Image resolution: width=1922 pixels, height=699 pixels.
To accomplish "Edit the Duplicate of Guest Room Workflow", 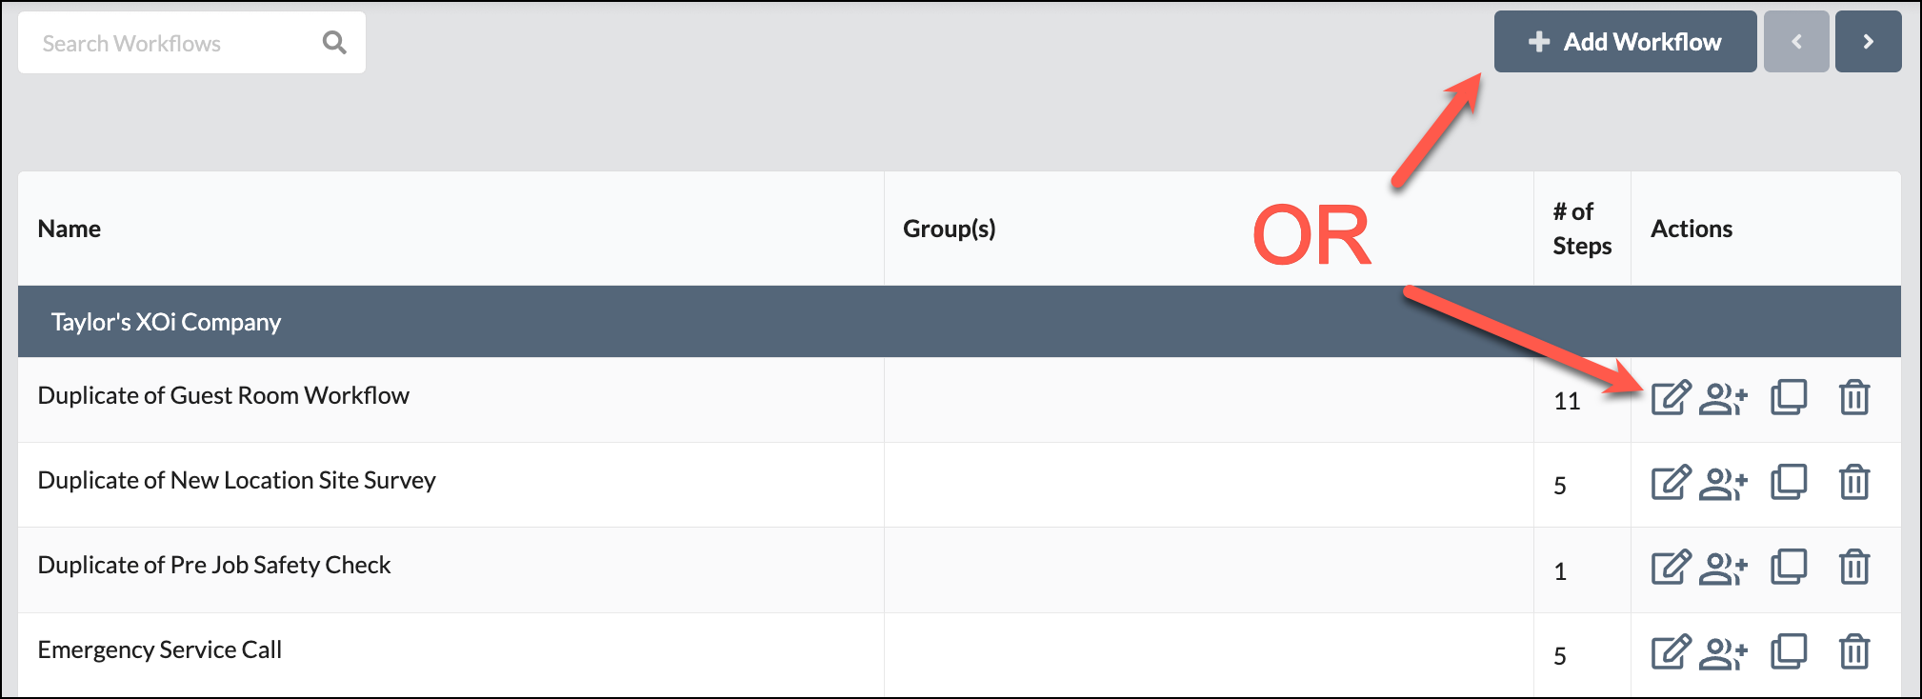I will (x=1670, y=398).
